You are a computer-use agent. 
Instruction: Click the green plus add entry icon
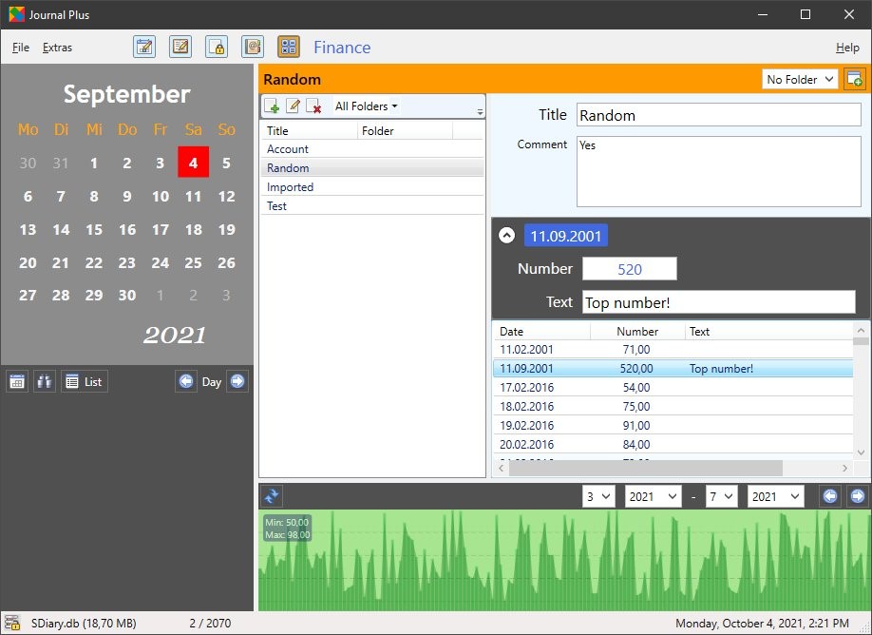tap(272, 106)
